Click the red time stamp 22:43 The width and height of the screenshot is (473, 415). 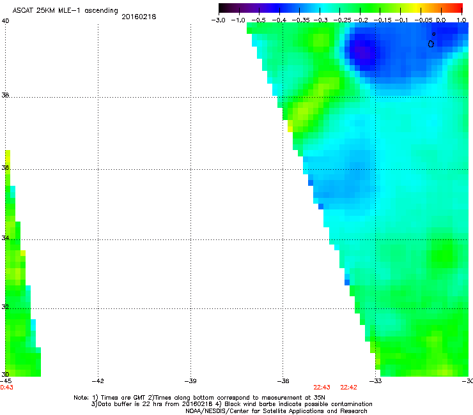pyautogui.click(x=322, y=388)
